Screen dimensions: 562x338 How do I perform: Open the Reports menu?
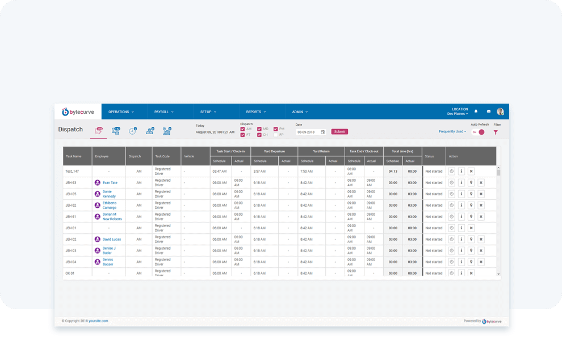256,112
